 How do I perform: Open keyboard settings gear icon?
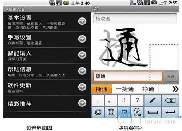click(98, 112)
